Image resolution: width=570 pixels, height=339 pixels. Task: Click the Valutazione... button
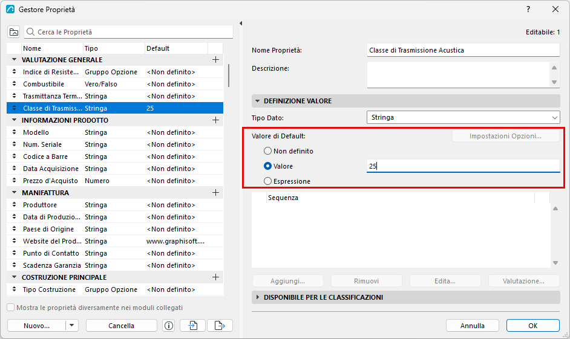tap(523, 281)
